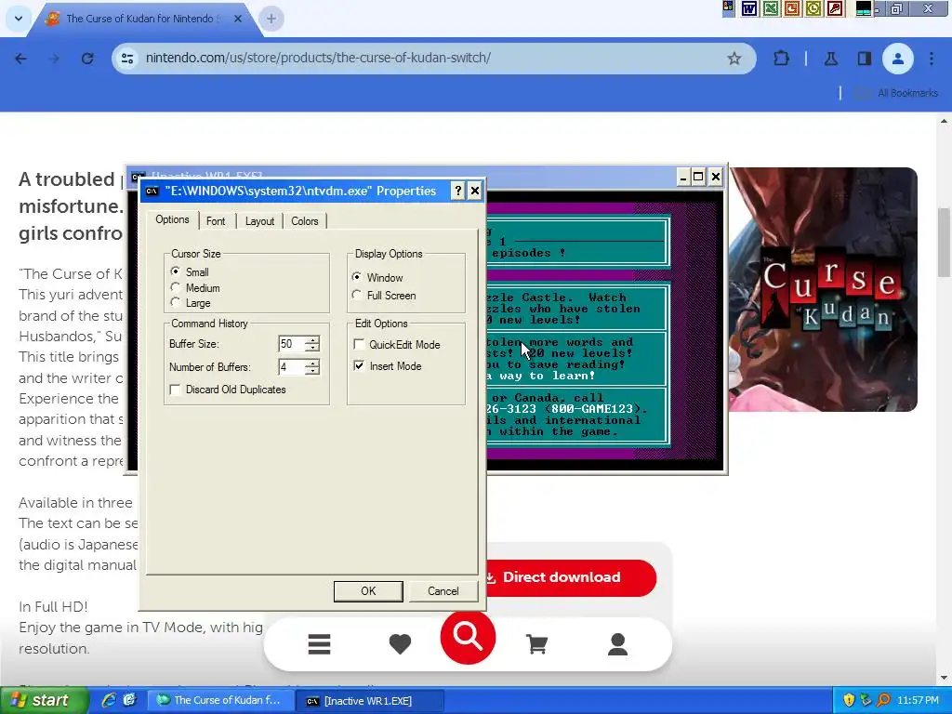Click the Buffer Size input field
Viewport: 952px width, 714px height.
(x=291, y=344)
